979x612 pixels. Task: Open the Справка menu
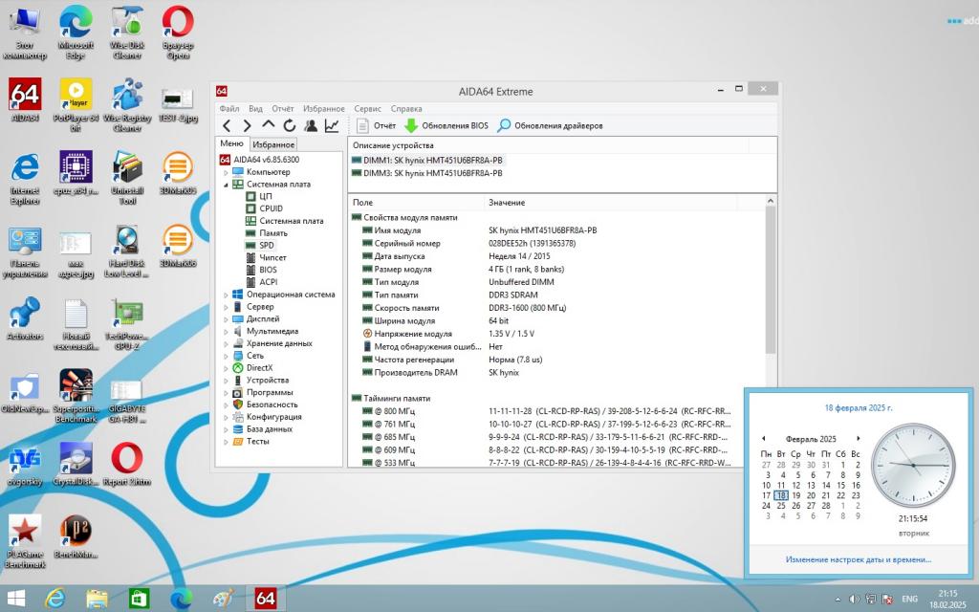[405, 109]
